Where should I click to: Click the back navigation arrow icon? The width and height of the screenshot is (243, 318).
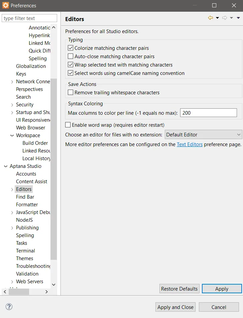tap(211, 18)
